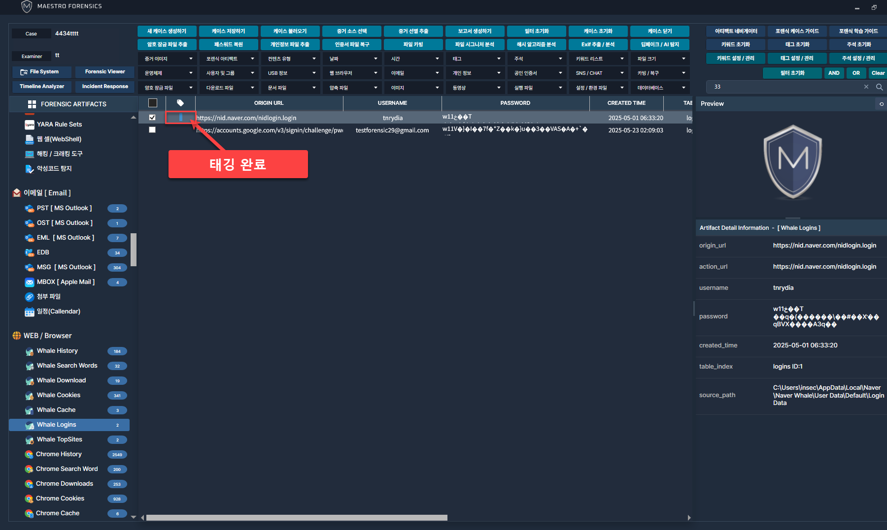Click the Preview panel refresh icon
The image size is (887, 530).
tap(881, 104)
